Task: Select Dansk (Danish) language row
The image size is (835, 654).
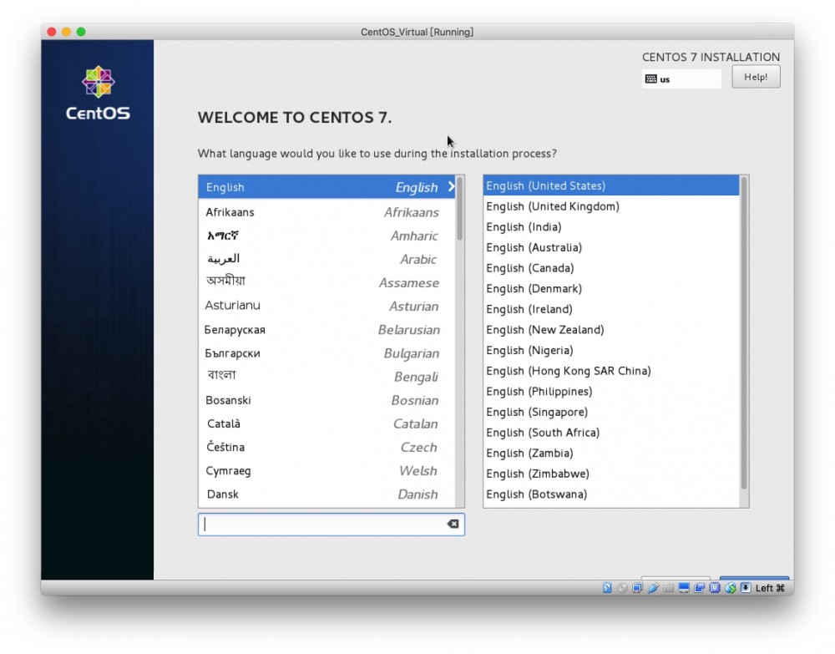Action: coord(326,494)
